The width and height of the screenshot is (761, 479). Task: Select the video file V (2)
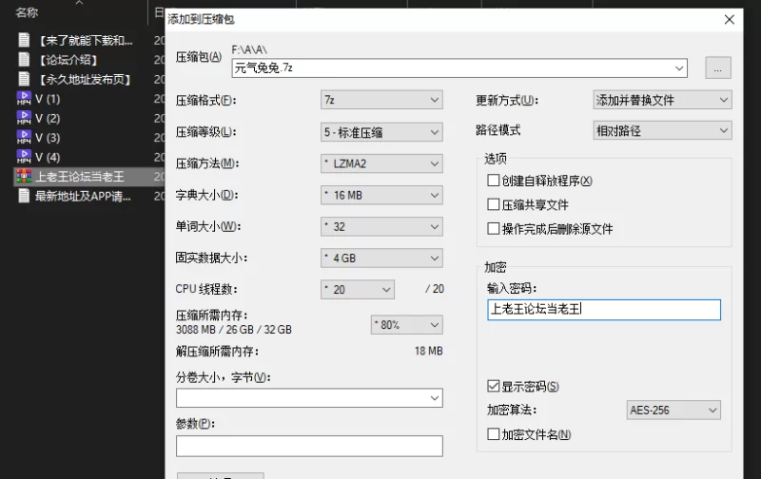point(48,118)
